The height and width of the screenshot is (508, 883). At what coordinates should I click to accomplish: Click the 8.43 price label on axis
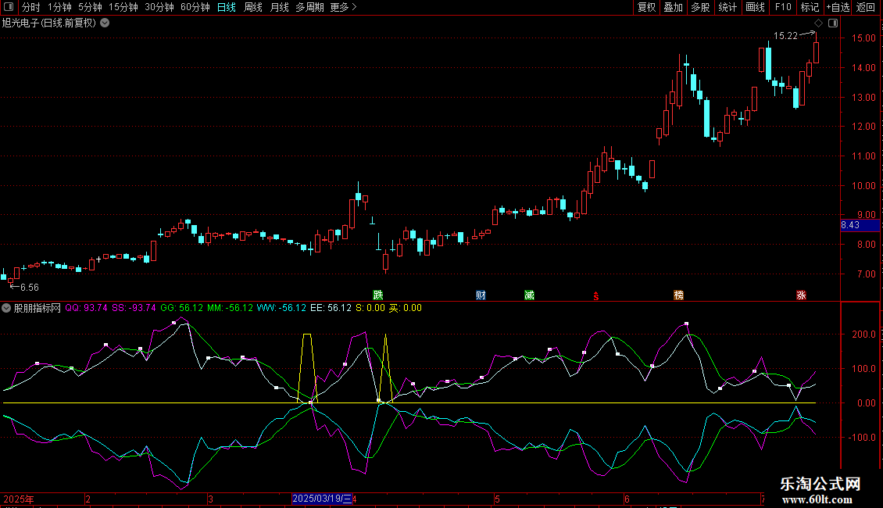850,226
